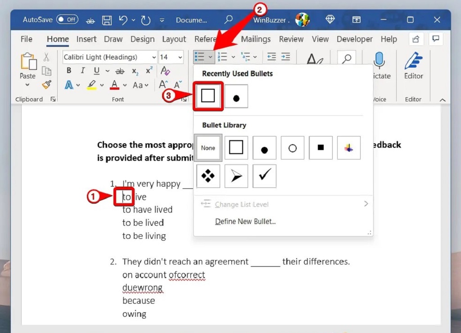This screenshot has width=461, height=333.
Task: Expand the numbering list dropdown arrow
Action: 233,57
